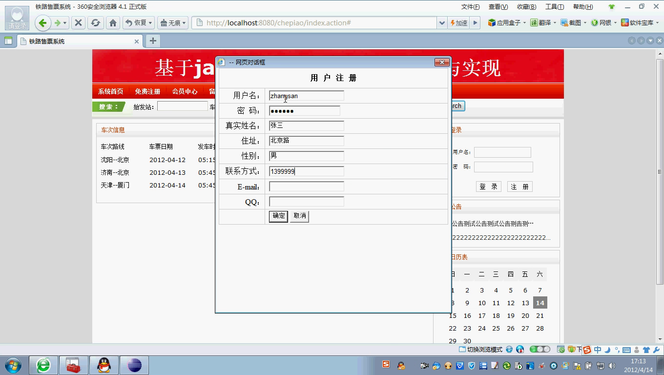The image size is (664, 375).
Task: Open the 文件 menu
Action: 470,7
